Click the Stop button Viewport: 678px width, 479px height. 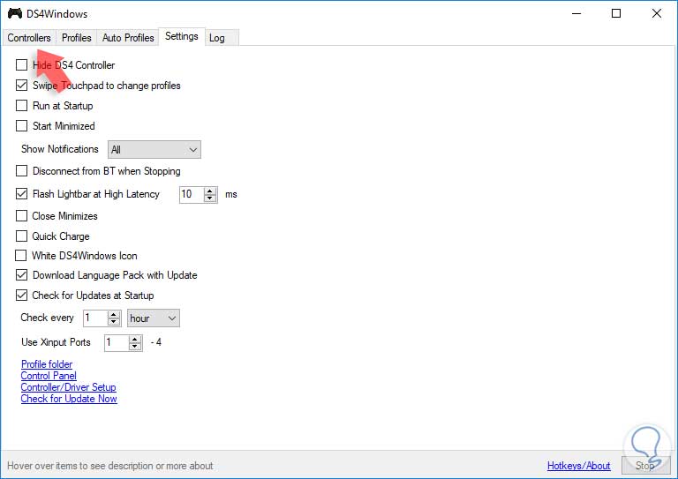(645, 466)
